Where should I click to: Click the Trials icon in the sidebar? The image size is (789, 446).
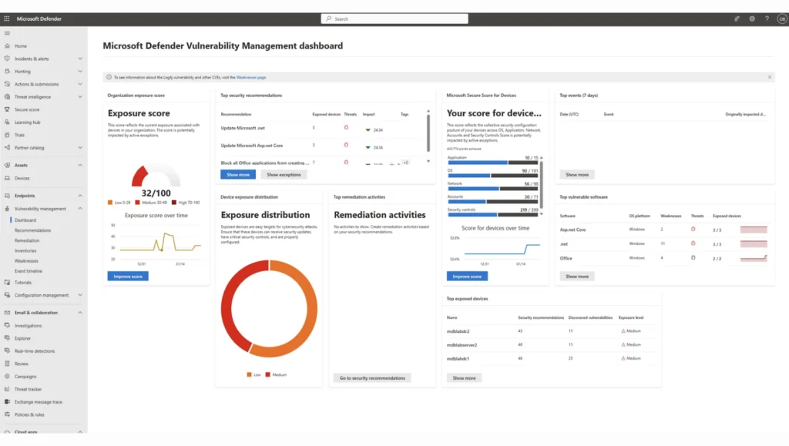tap(7, 135)
